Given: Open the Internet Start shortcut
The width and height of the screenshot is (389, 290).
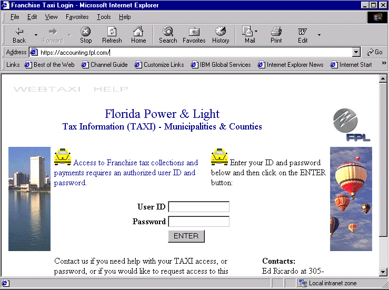Looking at the screenshot, I should pos(351,65).
